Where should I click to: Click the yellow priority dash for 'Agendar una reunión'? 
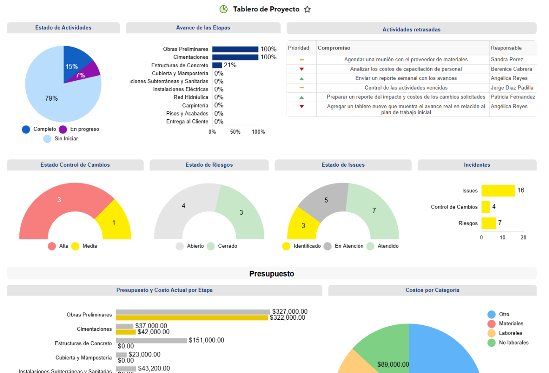click(301, 60)
